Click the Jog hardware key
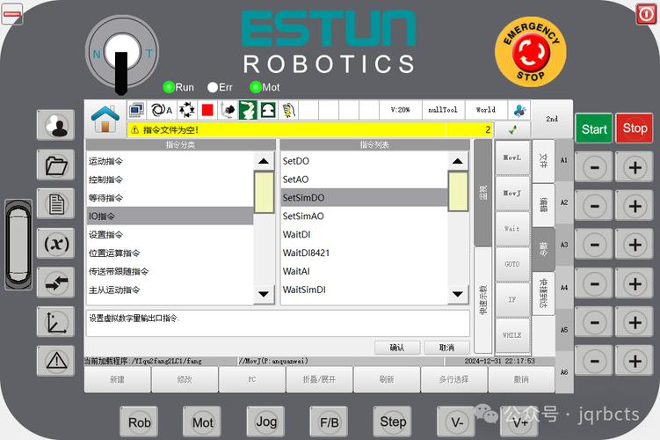Viewport: 660px width, 440px height. click(266, 422)
